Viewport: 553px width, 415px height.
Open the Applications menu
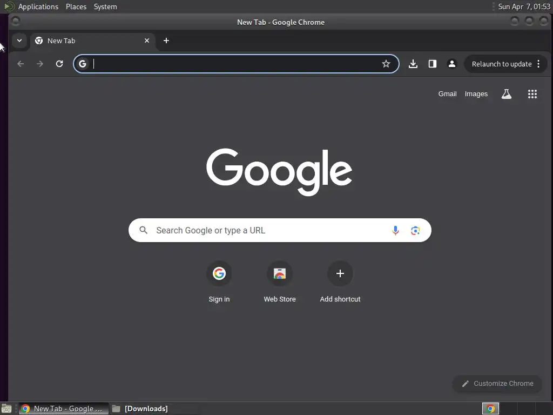(38, 6)
